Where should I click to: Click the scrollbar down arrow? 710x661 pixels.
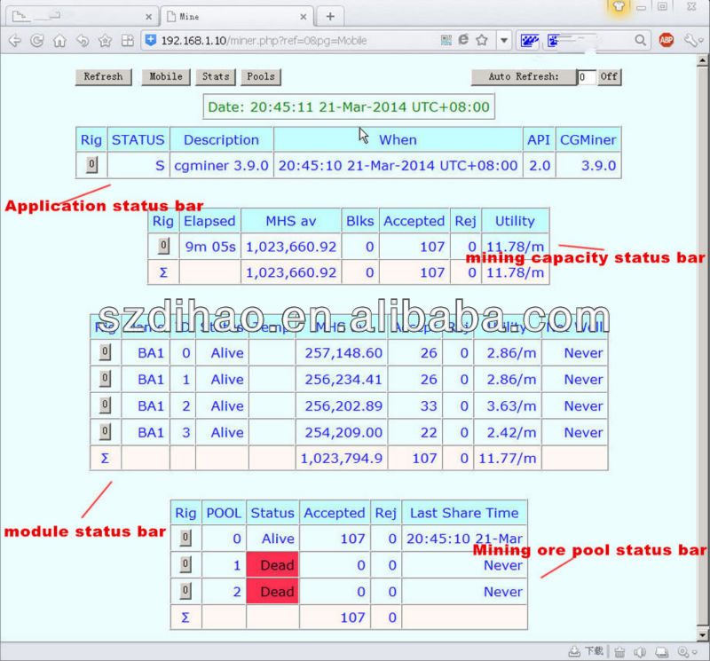702,634
